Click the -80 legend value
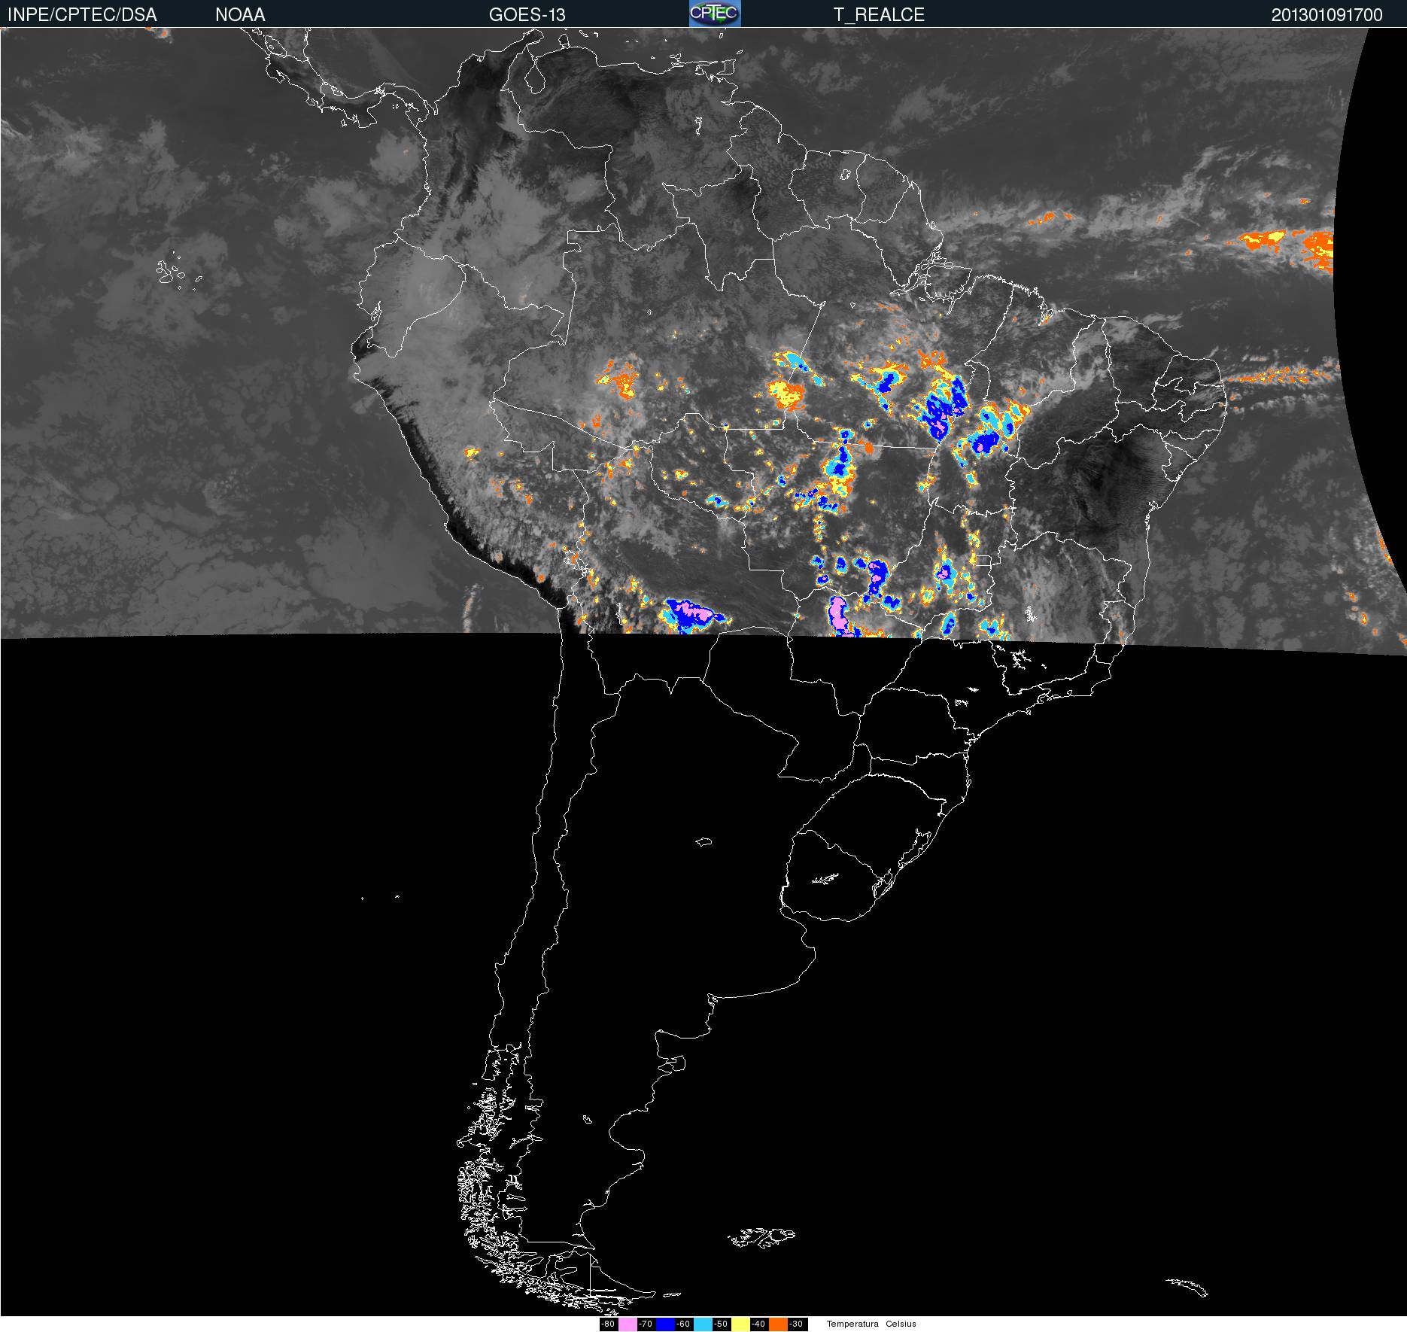The width and height of the screenshot is (1407, 1332). (608, 1324)
